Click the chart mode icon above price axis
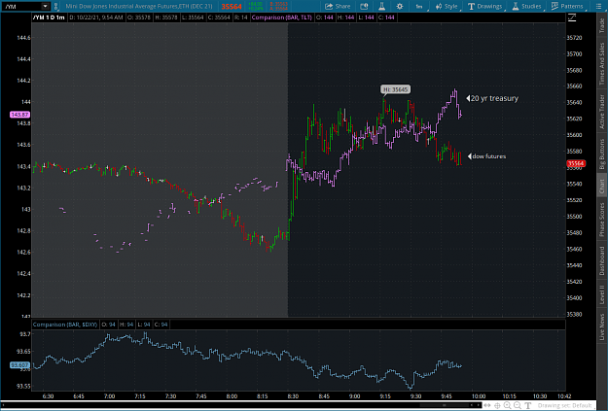The image size is (608, 411). pyautogui.click(x=572, y=17)
